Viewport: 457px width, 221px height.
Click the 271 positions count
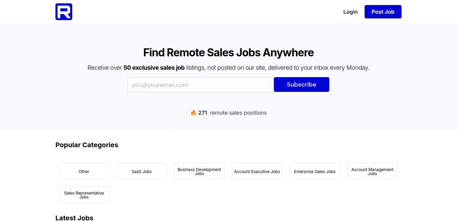click(203, 113)
